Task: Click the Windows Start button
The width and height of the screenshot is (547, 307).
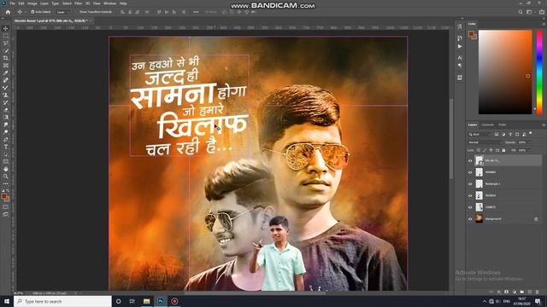Action: [6, 301]
